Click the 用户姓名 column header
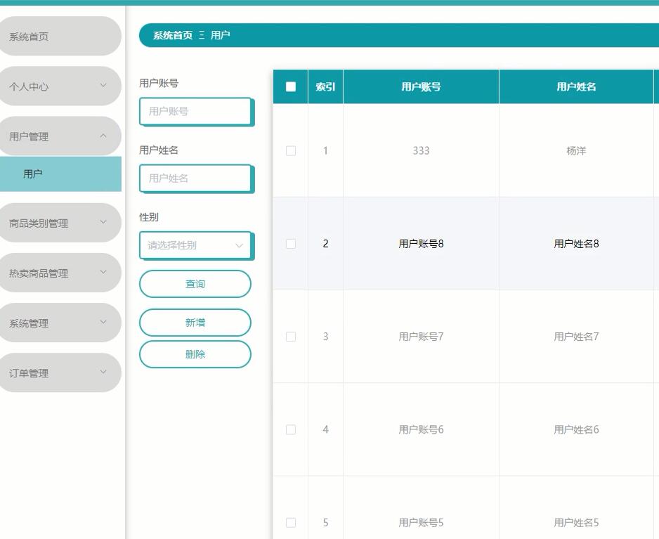 tap(576, 86)
